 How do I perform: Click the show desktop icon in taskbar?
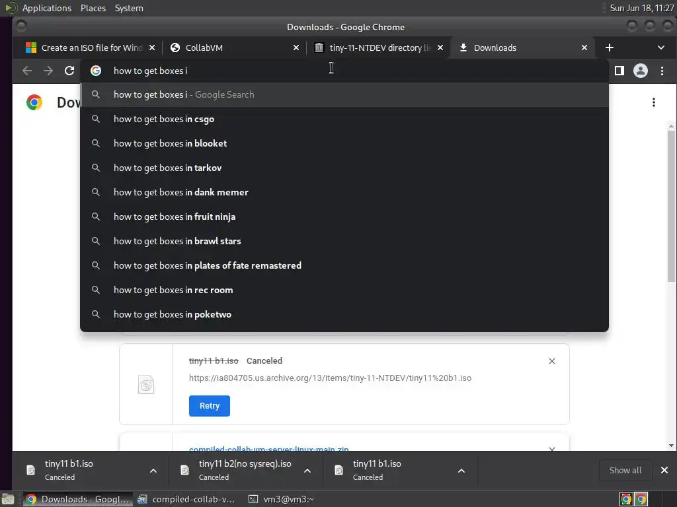point(8,499)
